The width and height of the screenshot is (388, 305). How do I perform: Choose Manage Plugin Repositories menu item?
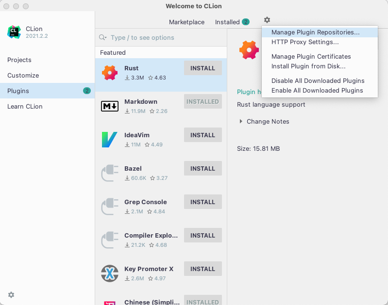tap(320, 32)
